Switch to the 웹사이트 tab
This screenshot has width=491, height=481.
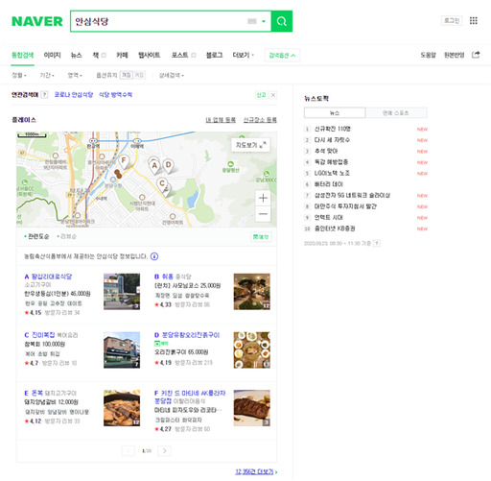pos(149,55)
